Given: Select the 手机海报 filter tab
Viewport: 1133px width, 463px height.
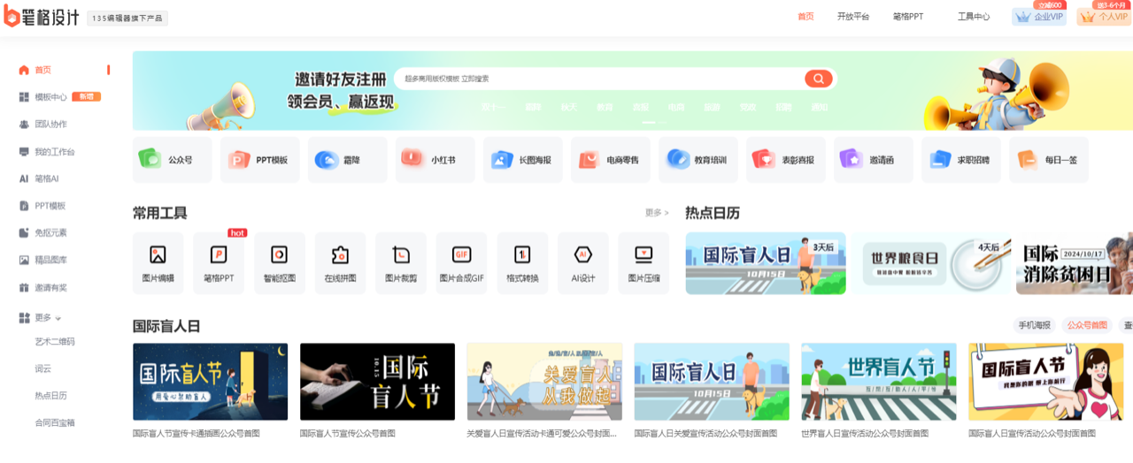Looking at the screenshot, I should [x=1034, y=325].
